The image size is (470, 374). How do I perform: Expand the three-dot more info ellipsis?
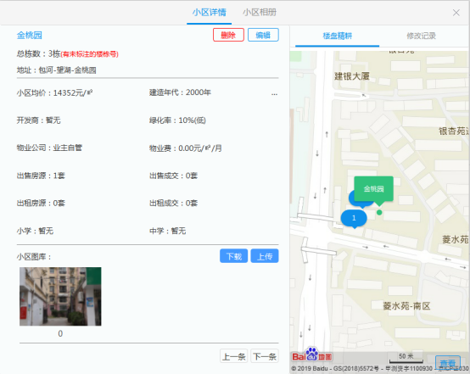(x=274, y=94)
